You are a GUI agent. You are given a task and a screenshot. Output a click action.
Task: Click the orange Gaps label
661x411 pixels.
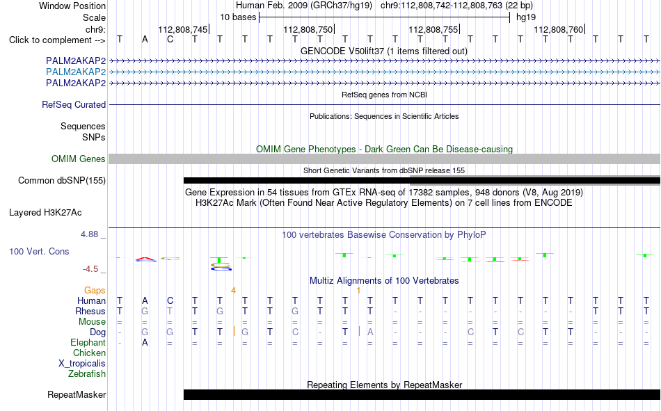click(x=95, y=290)
